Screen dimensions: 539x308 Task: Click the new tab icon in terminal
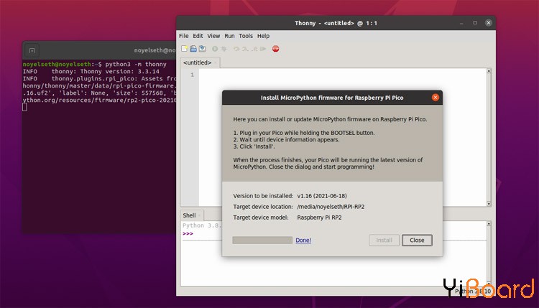coord(32,50)
